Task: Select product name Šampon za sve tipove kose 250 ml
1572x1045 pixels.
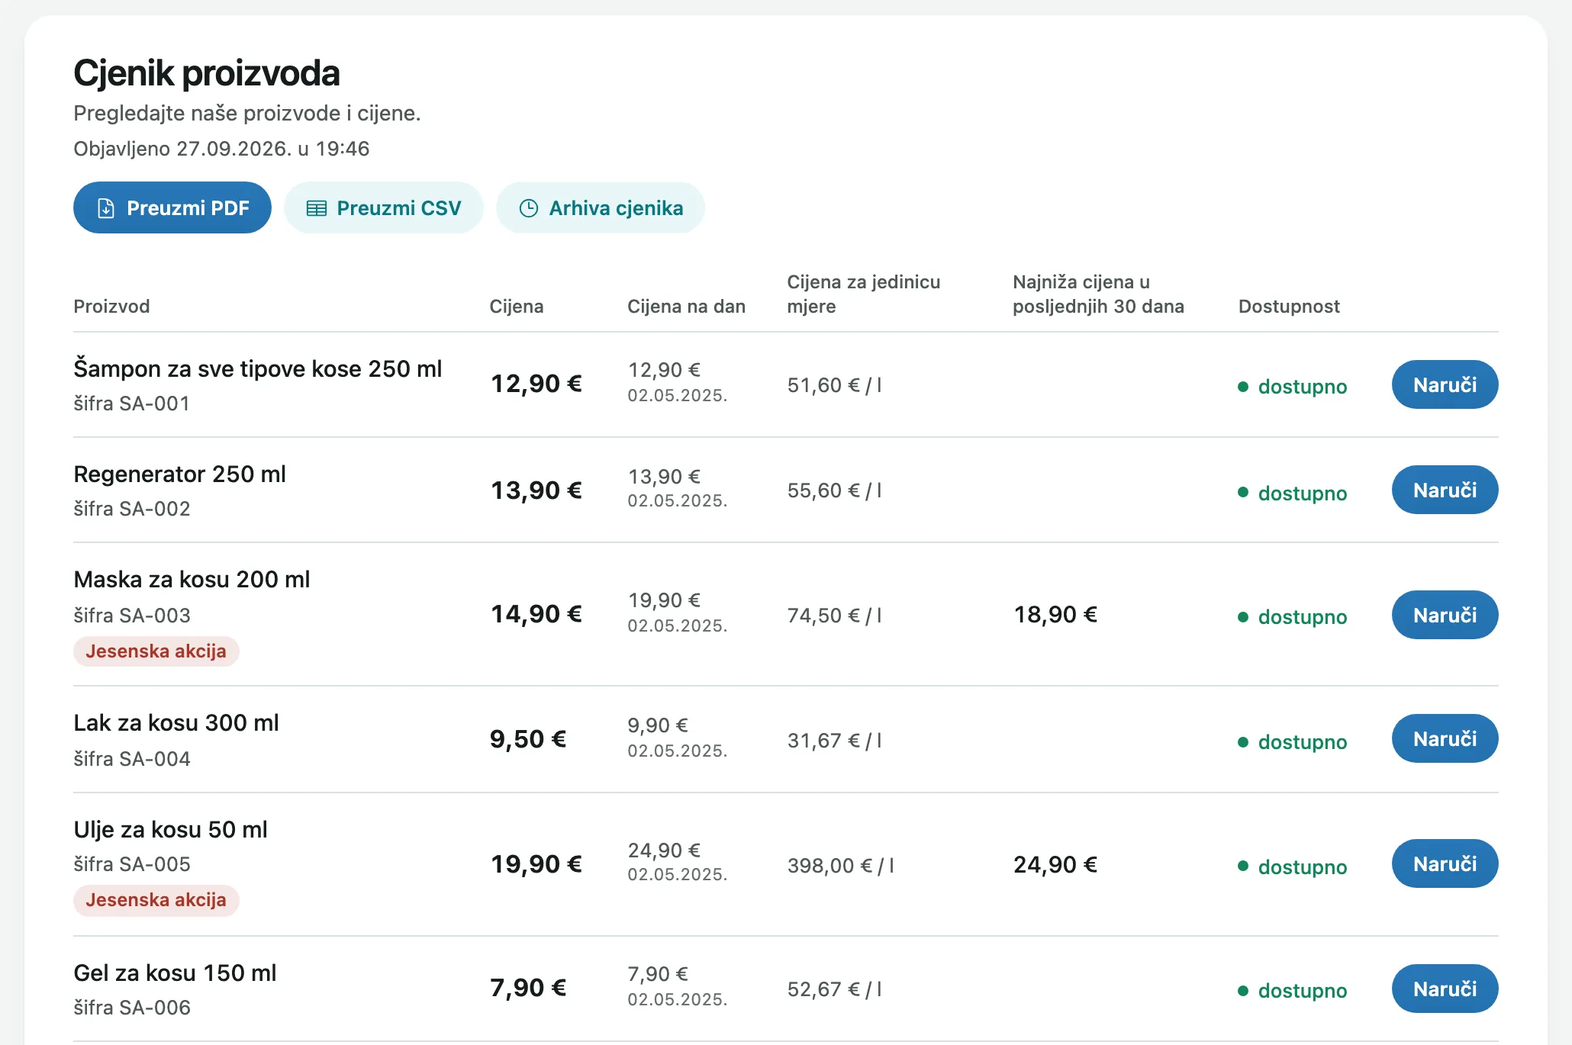Action: [x=258, y=369]
